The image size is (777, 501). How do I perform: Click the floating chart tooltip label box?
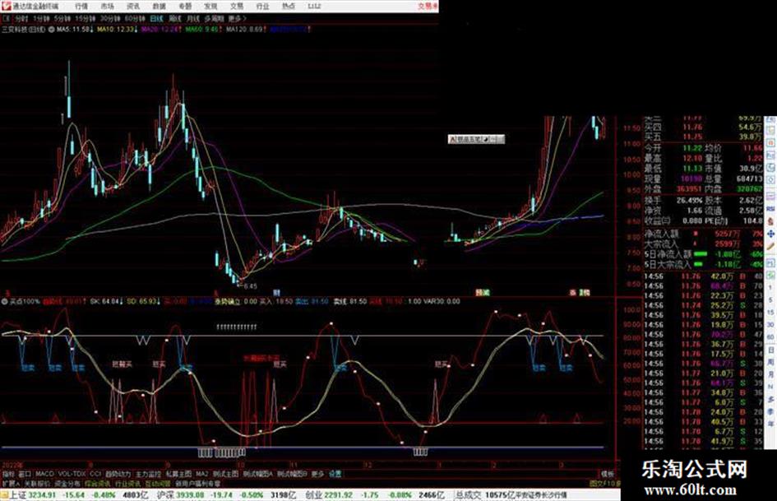click(476, 139)
